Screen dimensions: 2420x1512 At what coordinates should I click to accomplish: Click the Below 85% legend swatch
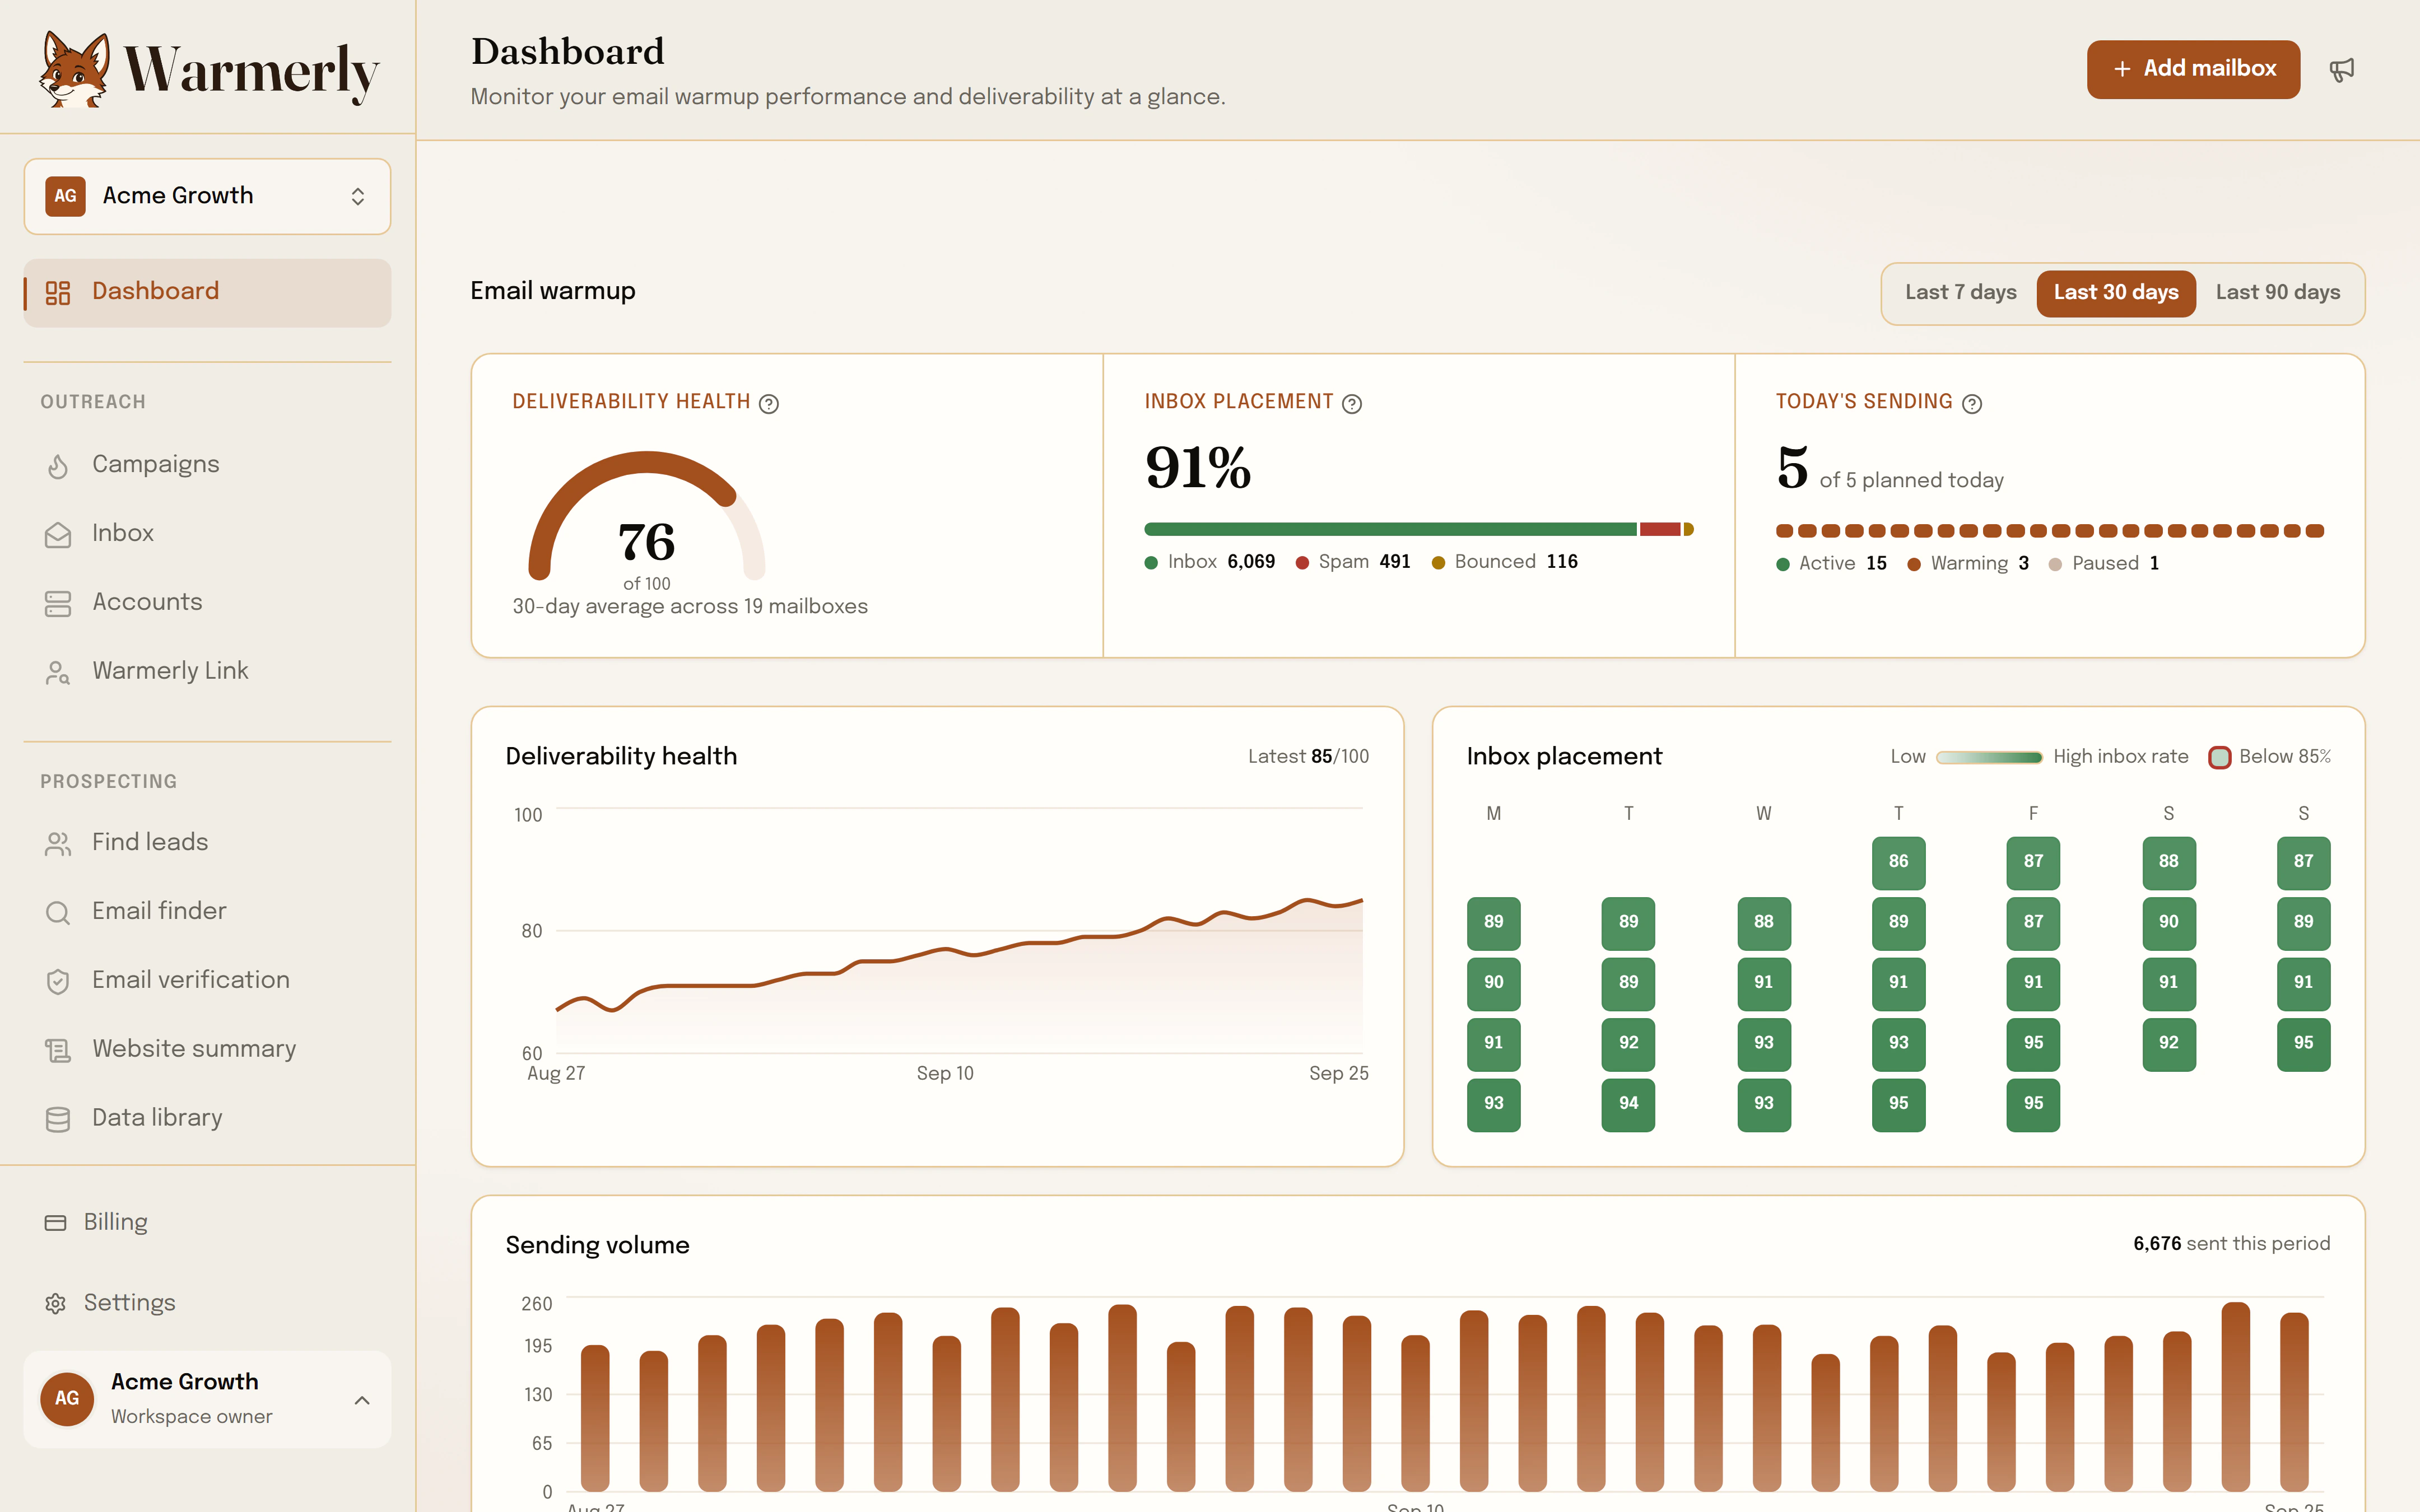[x=2219, y=757]
